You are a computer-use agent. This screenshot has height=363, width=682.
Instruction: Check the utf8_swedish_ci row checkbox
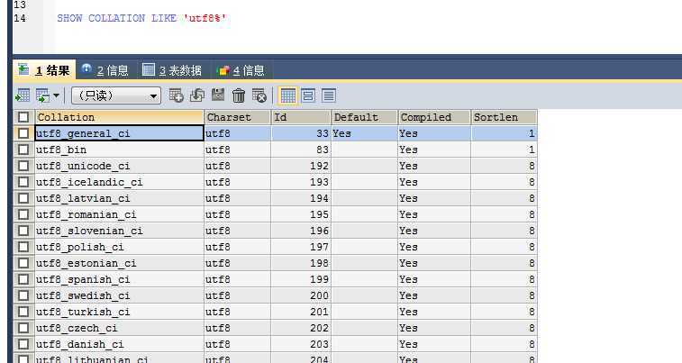(x=23, y=295)
